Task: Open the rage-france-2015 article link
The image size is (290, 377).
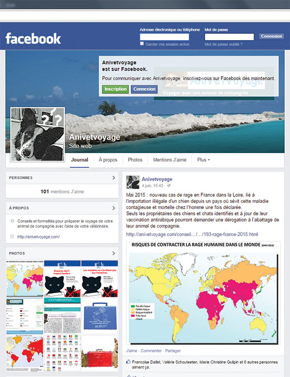Action: (192, 234)
